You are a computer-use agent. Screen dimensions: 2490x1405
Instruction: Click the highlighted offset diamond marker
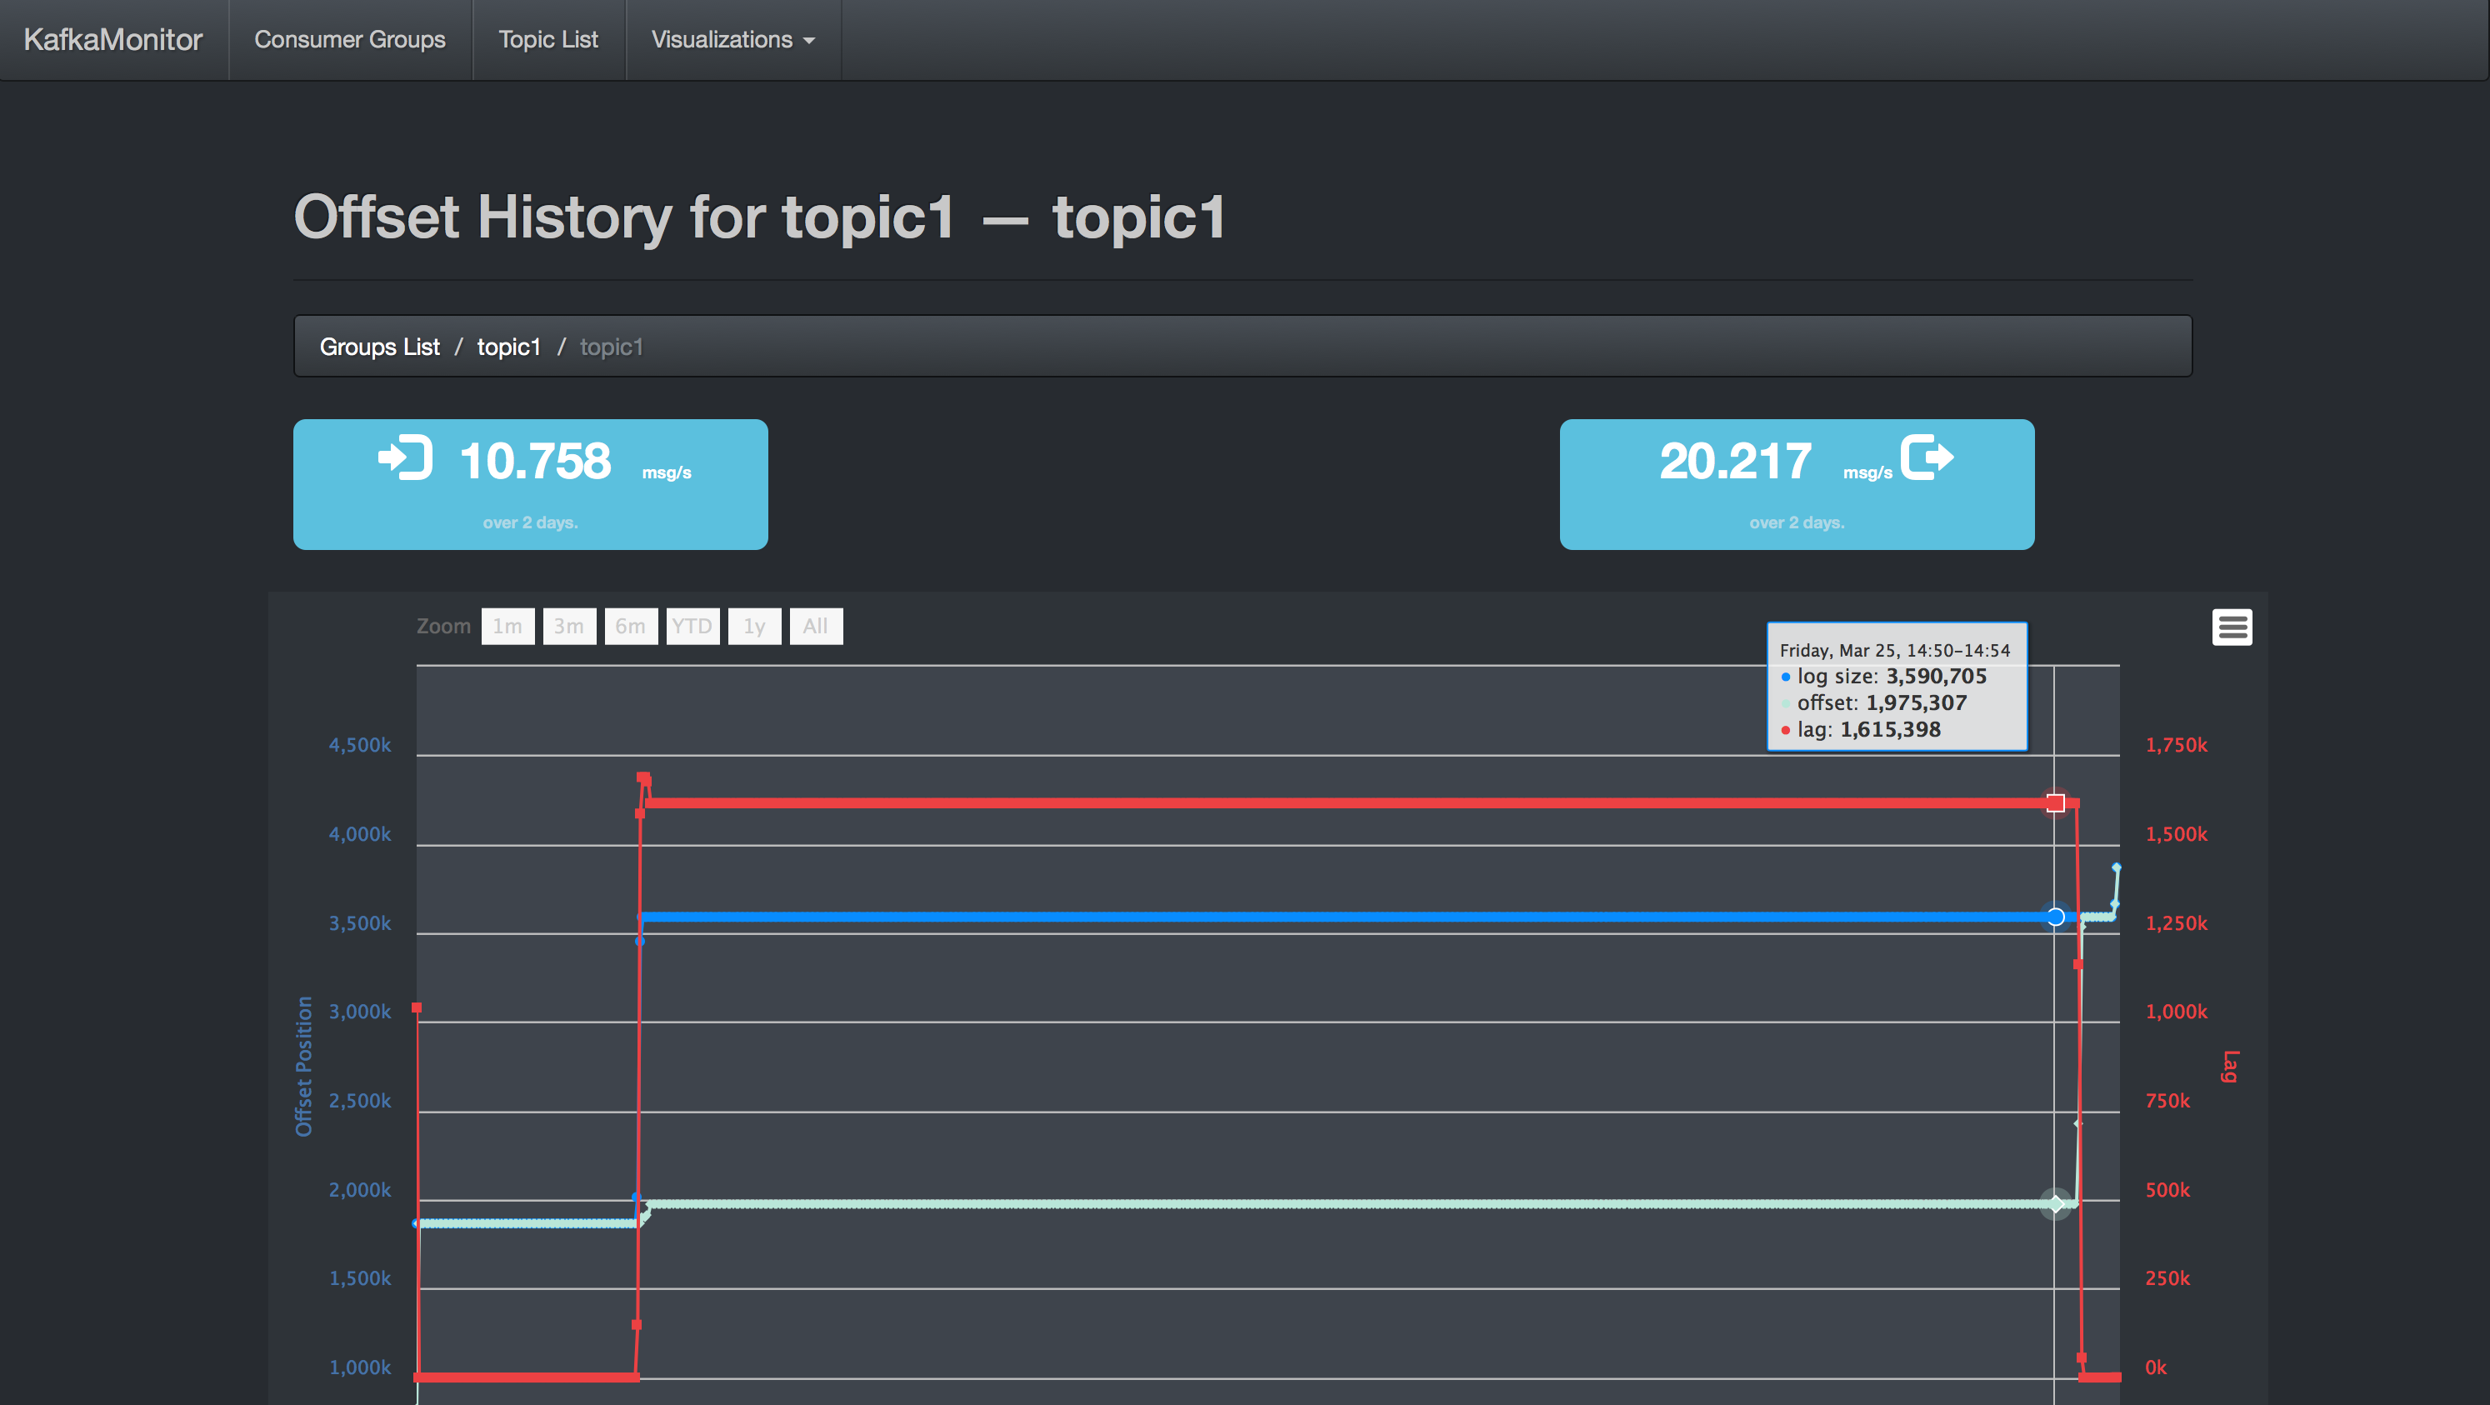click(x=2055, y=1204)
